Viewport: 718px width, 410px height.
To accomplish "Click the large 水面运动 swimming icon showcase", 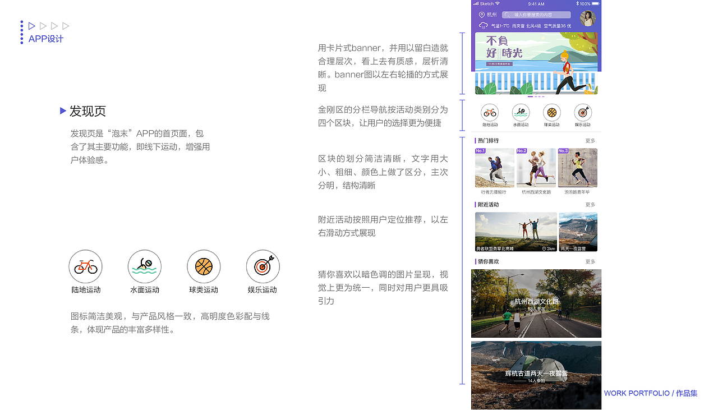I will click(x=145, y=266).
